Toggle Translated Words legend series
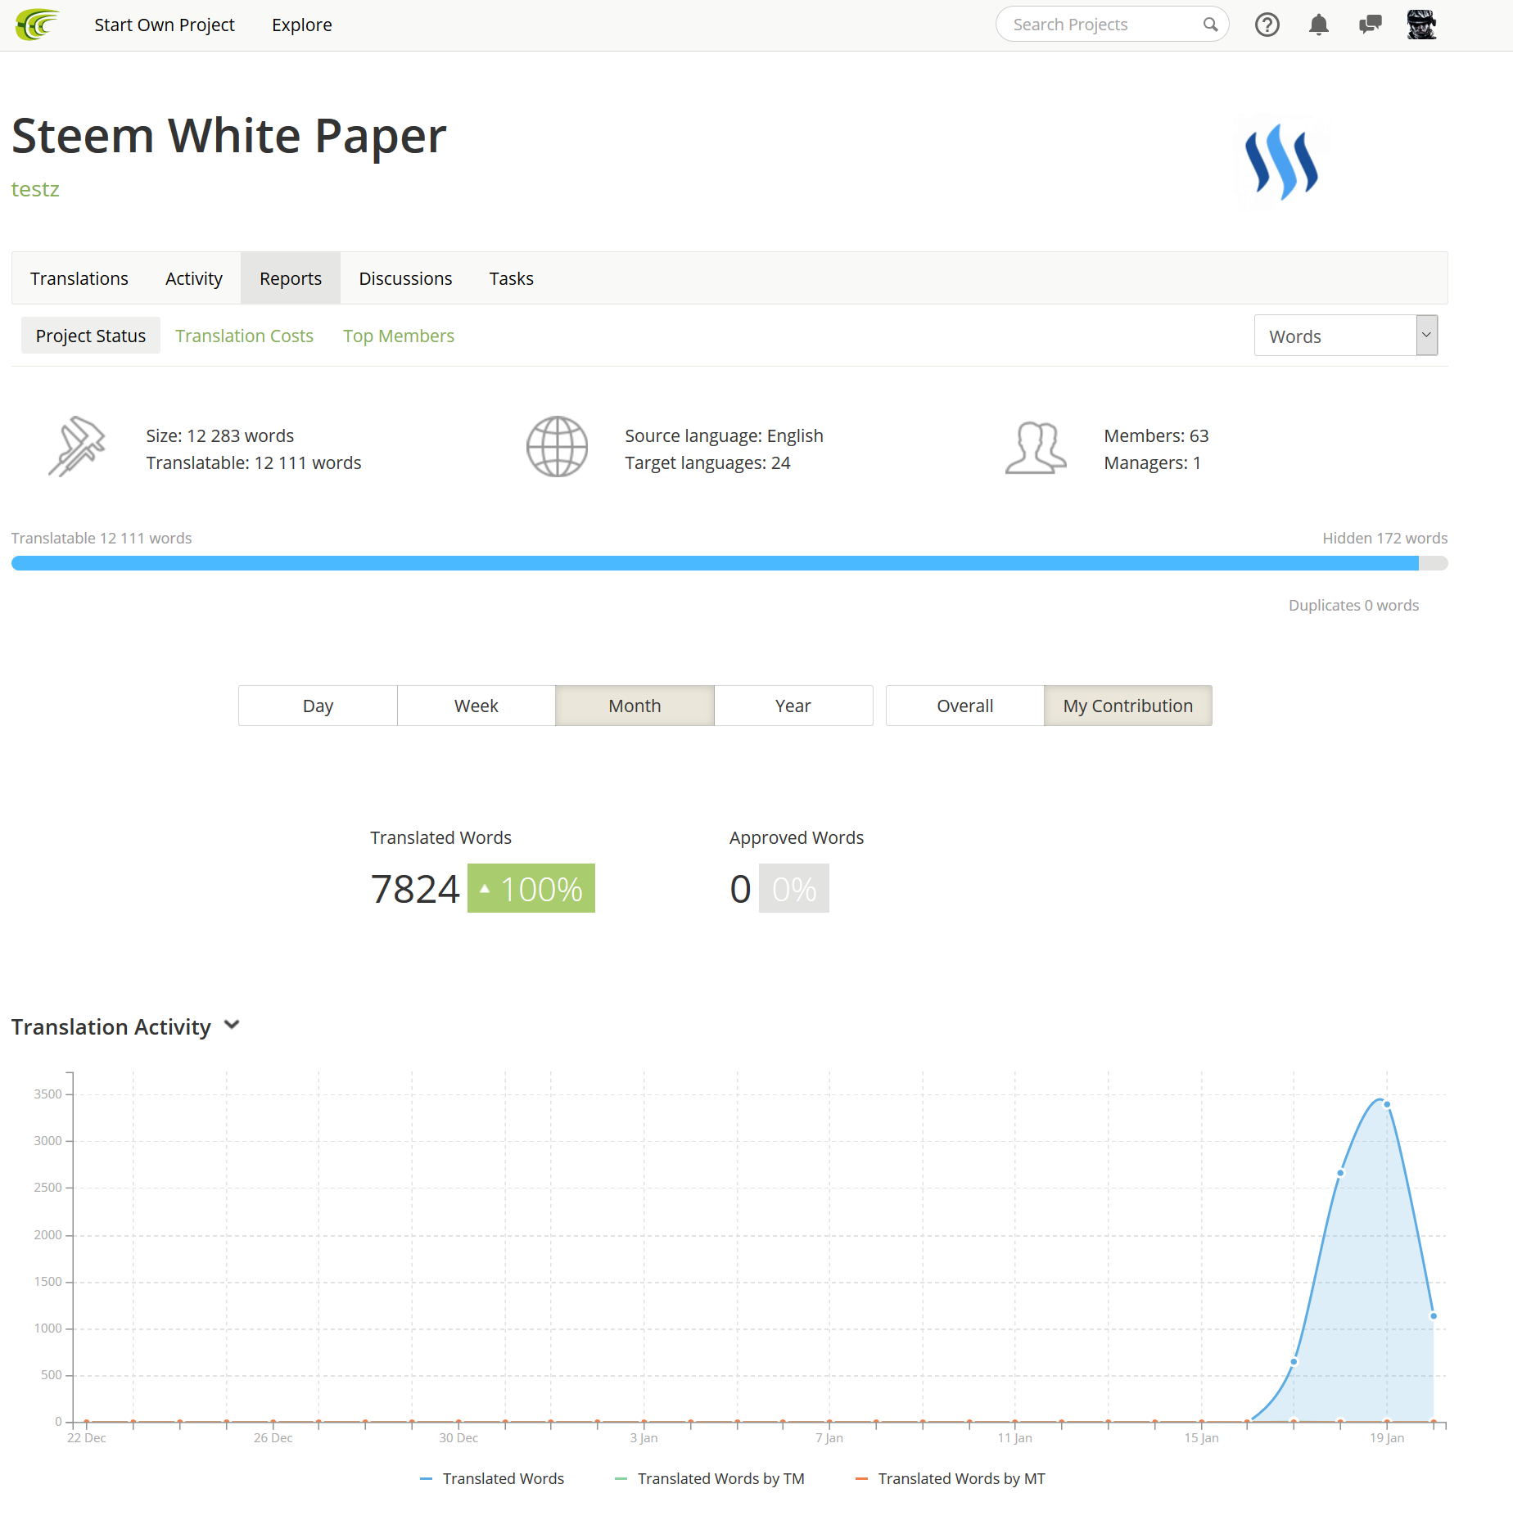This screenshot has height=1520, width=1513. (492, 1479)
